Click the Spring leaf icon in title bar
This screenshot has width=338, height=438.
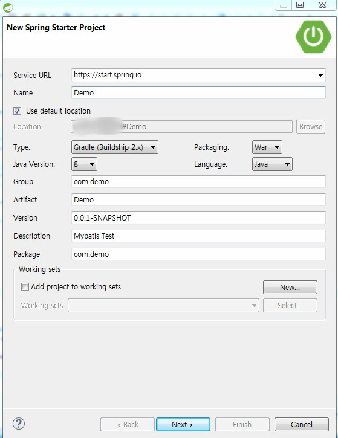pos(7,7)
